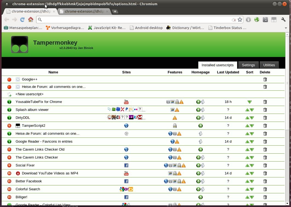Disable YousableTubeFix via green number 1 icon
This screenshot has height=207, width=291.
(9, 102)
